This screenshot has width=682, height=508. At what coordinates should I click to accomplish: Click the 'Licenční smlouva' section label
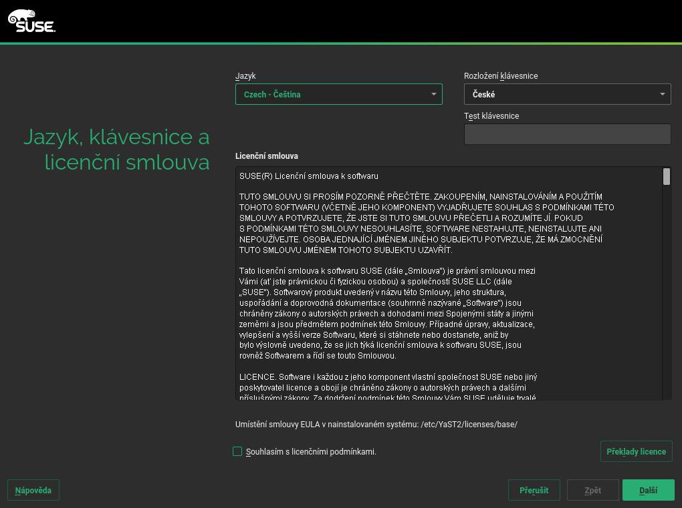pyautogui.click(x=267, y=156)
